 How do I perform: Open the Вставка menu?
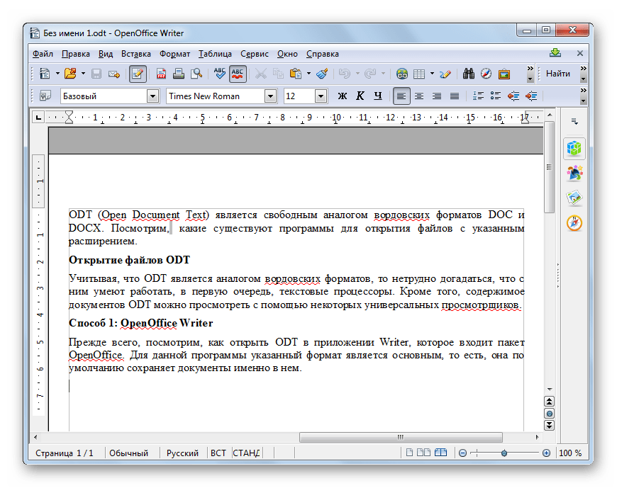135,54
